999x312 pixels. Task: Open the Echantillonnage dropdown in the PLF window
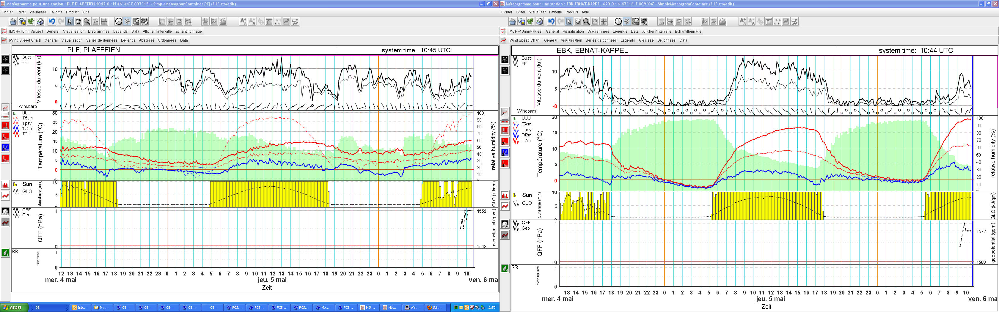(189, 31)
